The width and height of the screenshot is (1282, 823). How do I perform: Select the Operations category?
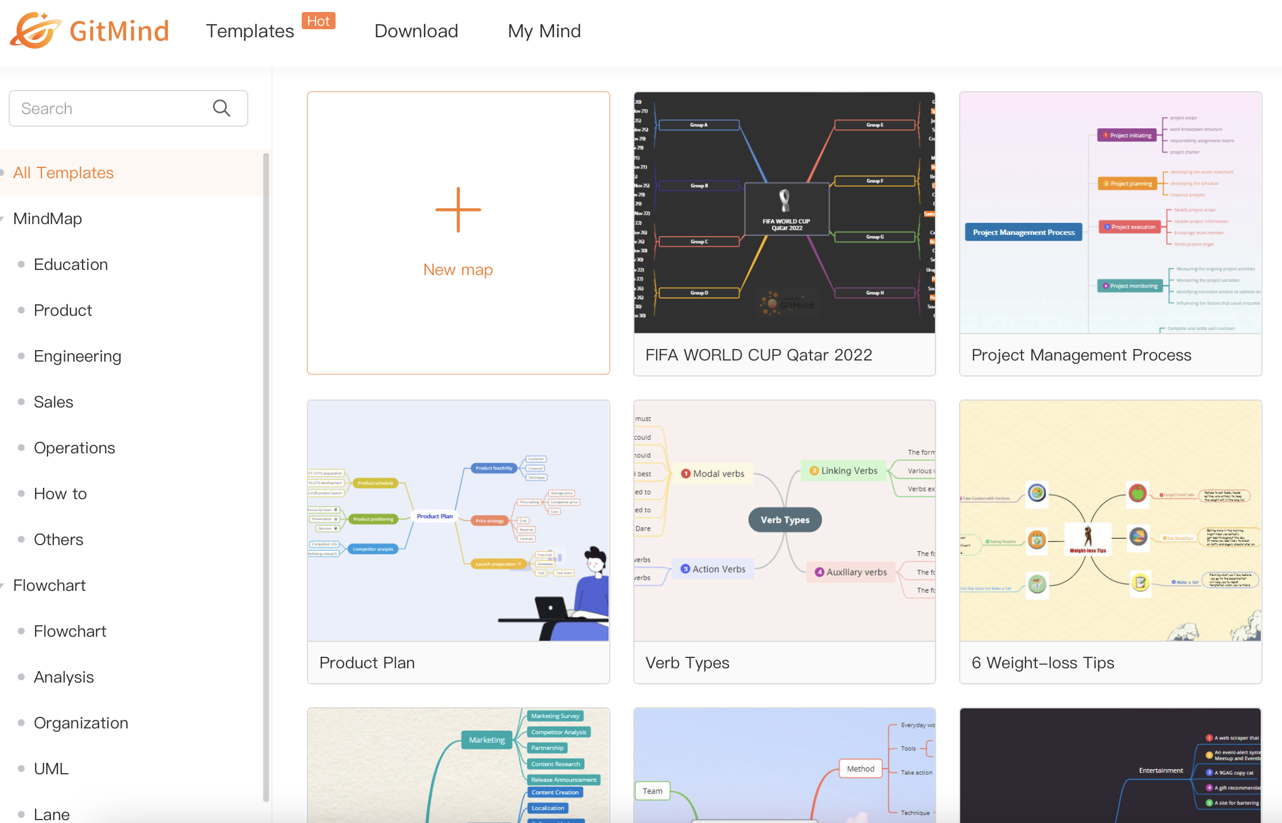[75, 448]
